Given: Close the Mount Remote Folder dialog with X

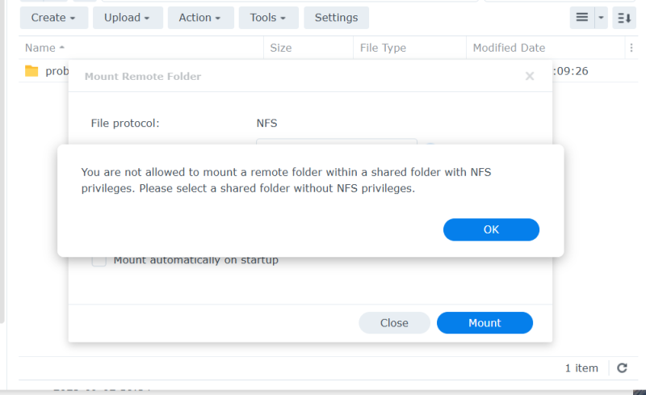Looking at the screenshot, I should 530,77.
